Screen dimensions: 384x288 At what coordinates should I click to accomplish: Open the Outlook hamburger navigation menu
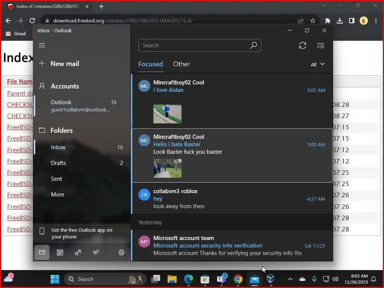[x=42, y=45]
